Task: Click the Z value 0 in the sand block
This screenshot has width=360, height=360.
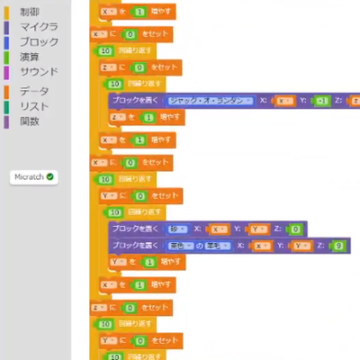Action: [295, 229]
